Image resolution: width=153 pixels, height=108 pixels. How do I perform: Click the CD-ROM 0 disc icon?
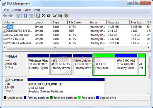coord(7,80)
